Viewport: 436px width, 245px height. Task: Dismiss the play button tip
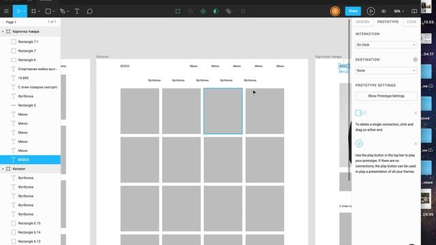click(x=416, y=144)
